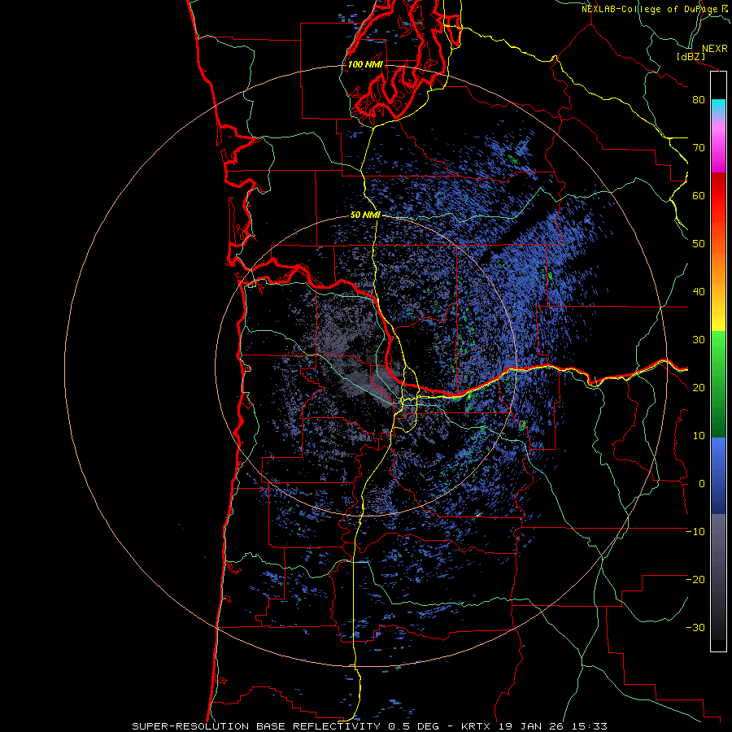Click the 19 JAN 26 date text

tap(529, 726)
